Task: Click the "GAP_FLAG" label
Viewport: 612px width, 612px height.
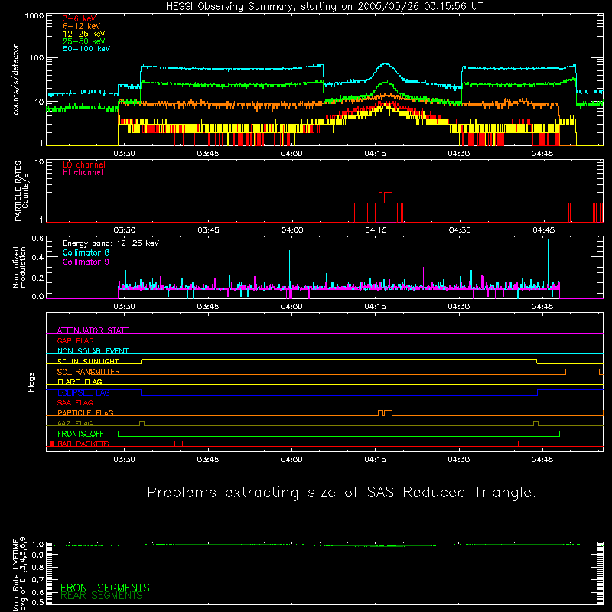Action: [x=75, y=340]
